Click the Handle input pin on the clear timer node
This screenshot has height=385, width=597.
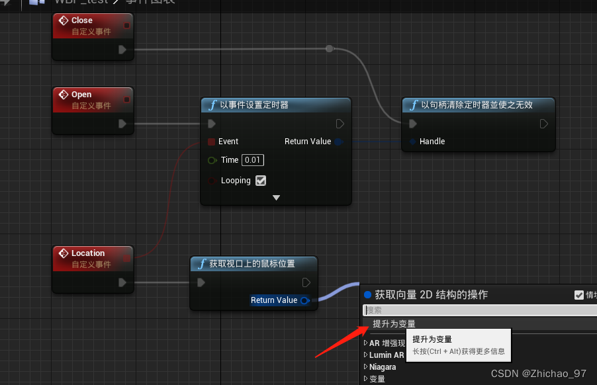point(413,141)
